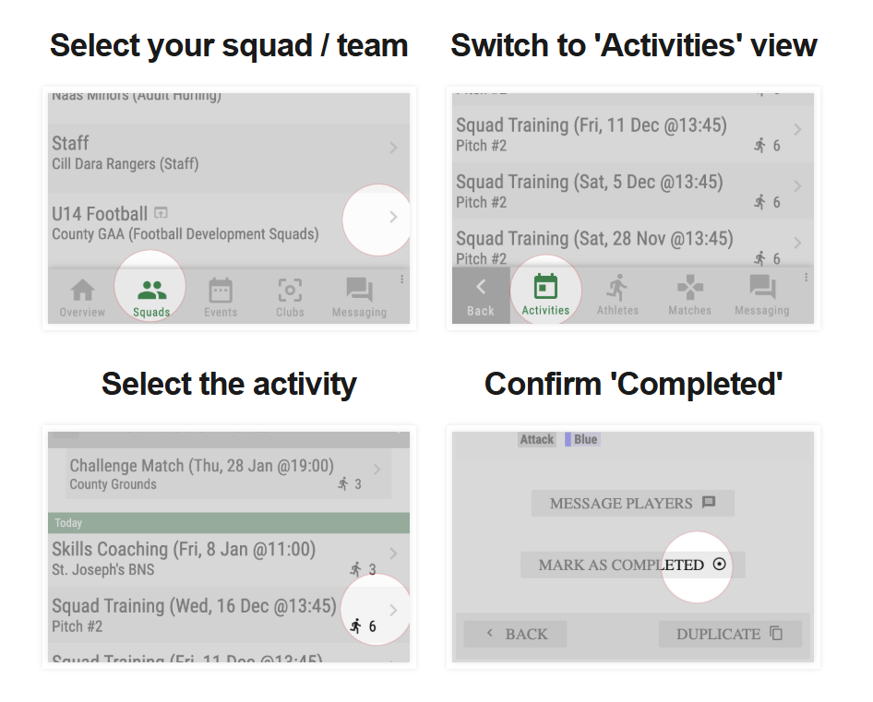This screenshot has width=873, height=702.
Task: Open Skills Coaching Fri 8 Jan chevron
Action: [393, 553]
